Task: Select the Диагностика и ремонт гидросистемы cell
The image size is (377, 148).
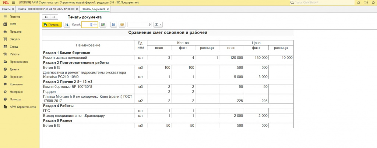Action: (x=88, y=75)
